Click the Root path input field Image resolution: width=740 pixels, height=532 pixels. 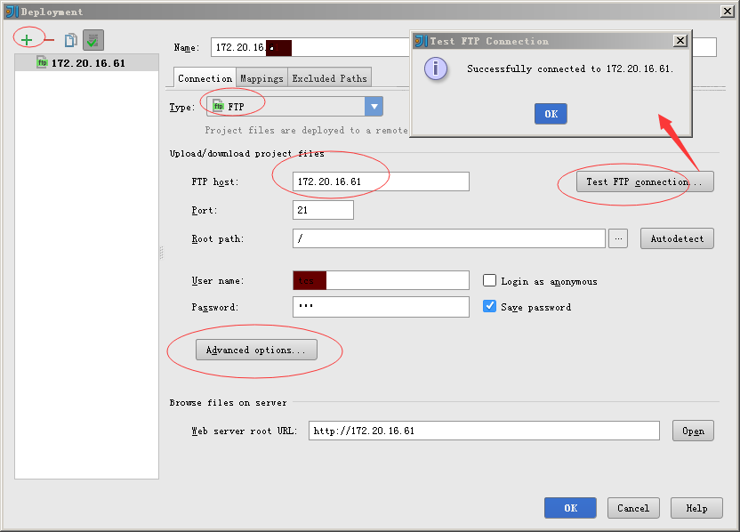coord(449,238)
